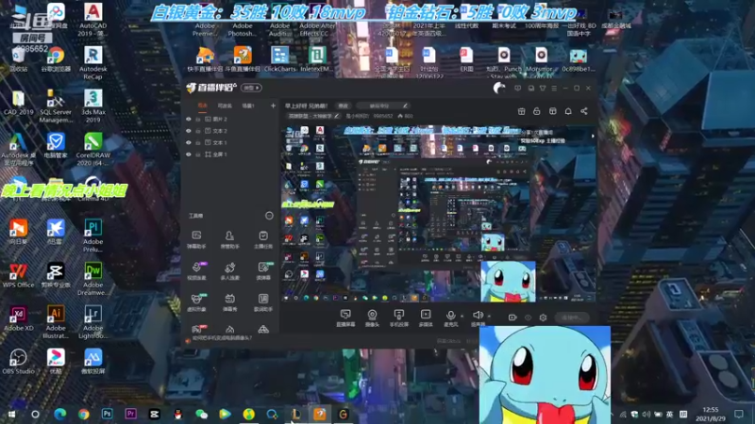Open Microsoft Edge from the taskbar
Viewport: 755px width, 424px height.
[x=59, y=414]
